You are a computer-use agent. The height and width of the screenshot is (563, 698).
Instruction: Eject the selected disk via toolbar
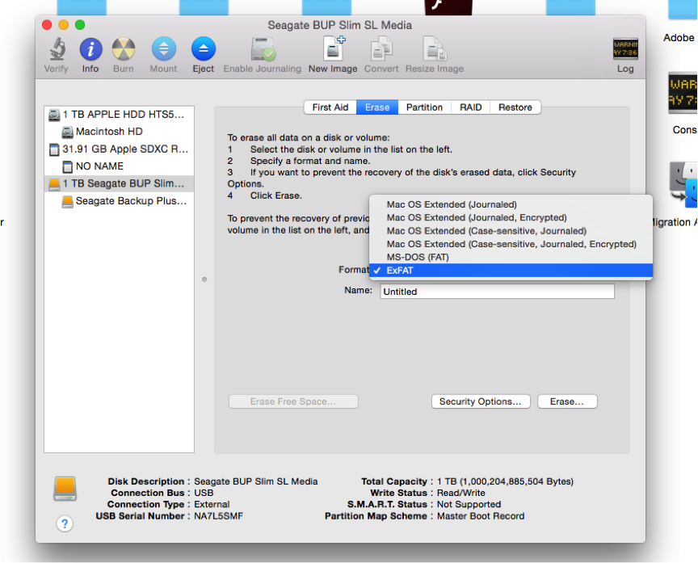point(204,48)
